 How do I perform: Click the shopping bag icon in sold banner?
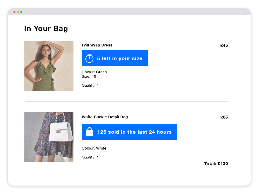point(90,132)
